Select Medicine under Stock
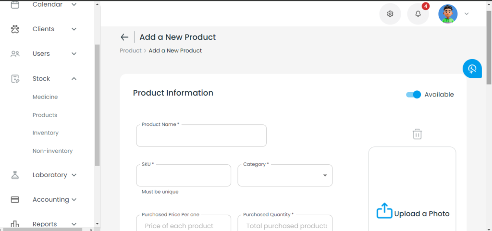The height and width of the screenshot is (231, 492). coord(45,97)
